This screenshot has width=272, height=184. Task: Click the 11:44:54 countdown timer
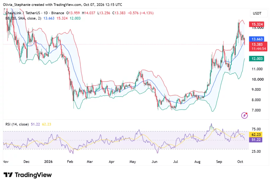[x=259, y=49]
